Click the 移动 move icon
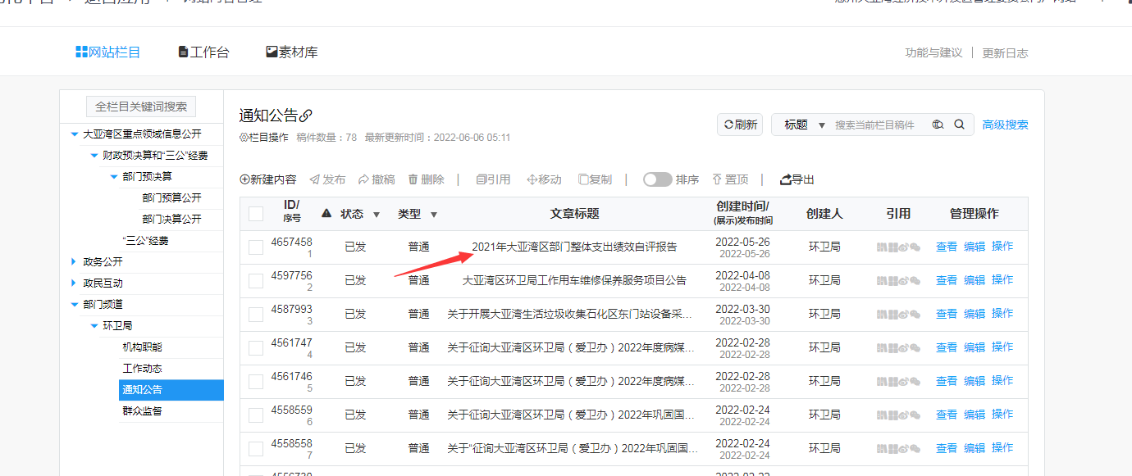The image size is (1132, 476). [x=532, y=179]
